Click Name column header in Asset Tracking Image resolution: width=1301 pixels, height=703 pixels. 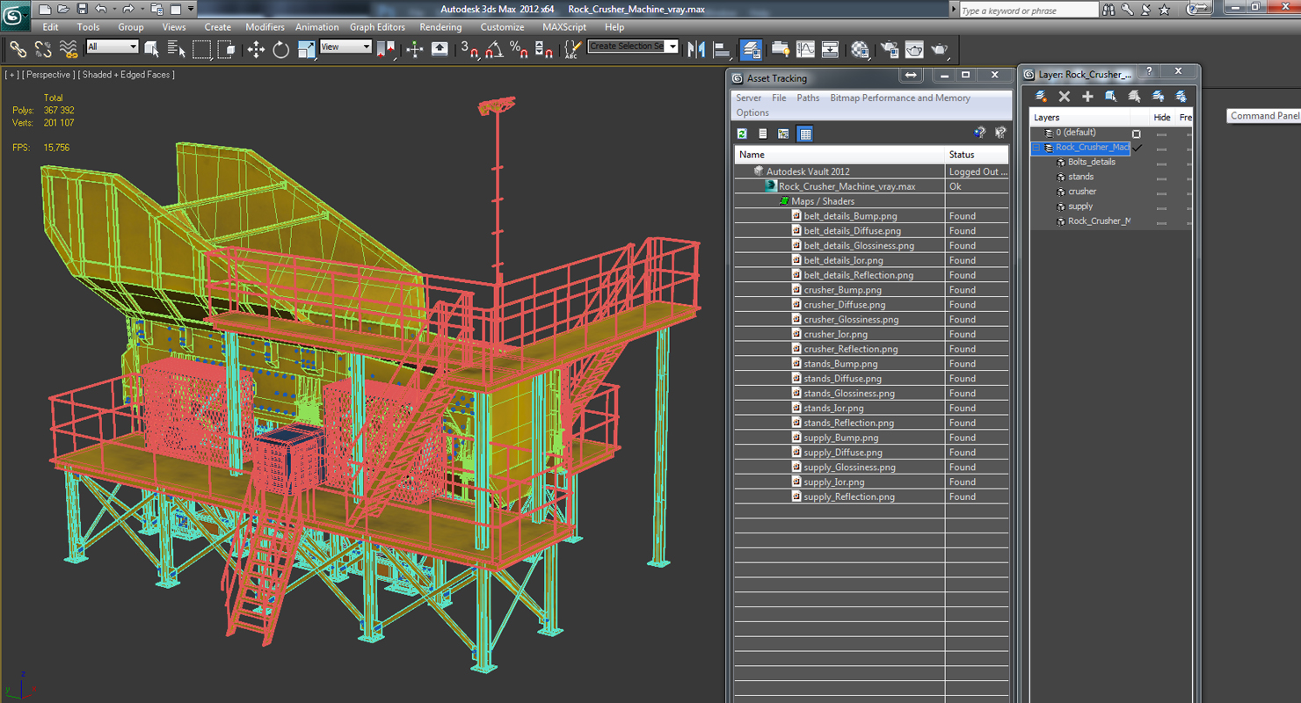click(x=839, y=155)
